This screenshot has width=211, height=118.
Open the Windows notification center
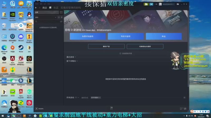(208, 116)
